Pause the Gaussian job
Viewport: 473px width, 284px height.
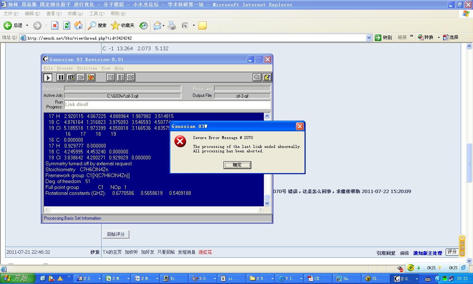61,77
